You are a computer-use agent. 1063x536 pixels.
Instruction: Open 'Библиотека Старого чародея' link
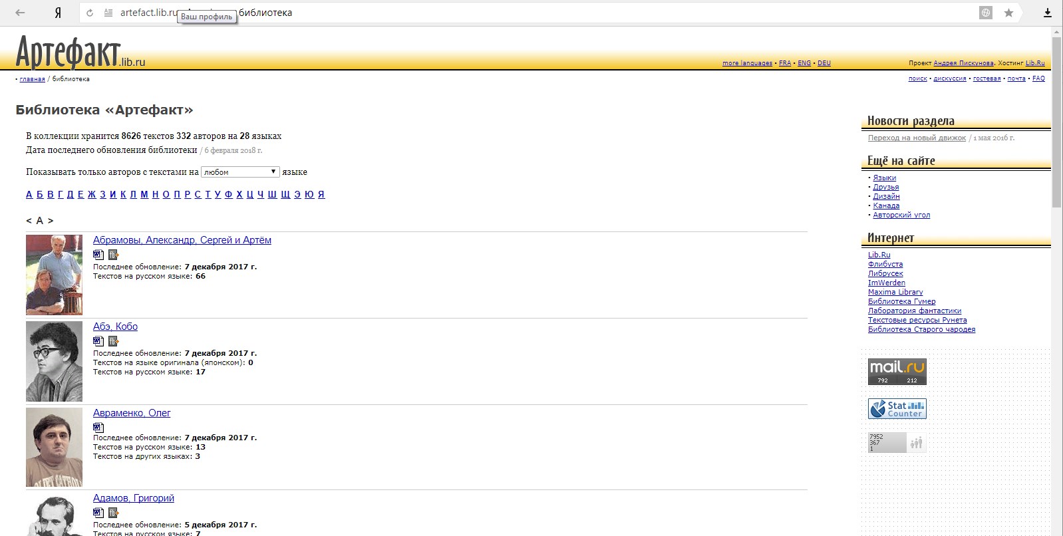pyautogui.click(x=922, y=329)
